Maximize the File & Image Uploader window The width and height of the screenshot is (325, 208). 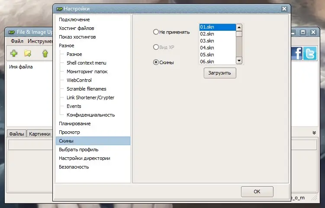(x=303, y=32)
